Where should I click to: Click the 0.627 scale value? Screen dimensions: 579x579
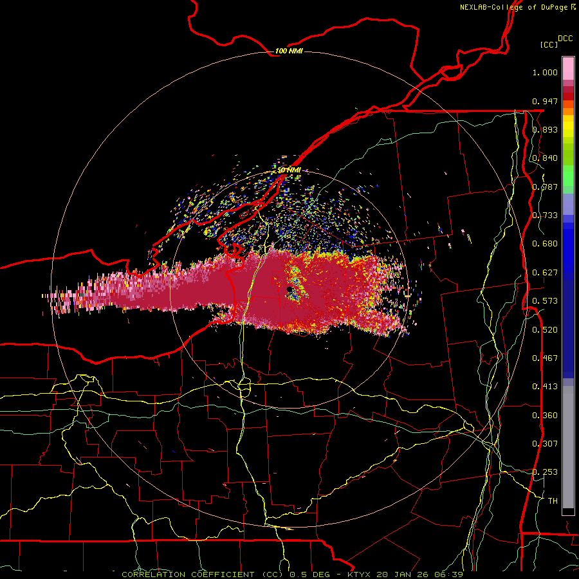pyautogui.click(x=545, y=273)
